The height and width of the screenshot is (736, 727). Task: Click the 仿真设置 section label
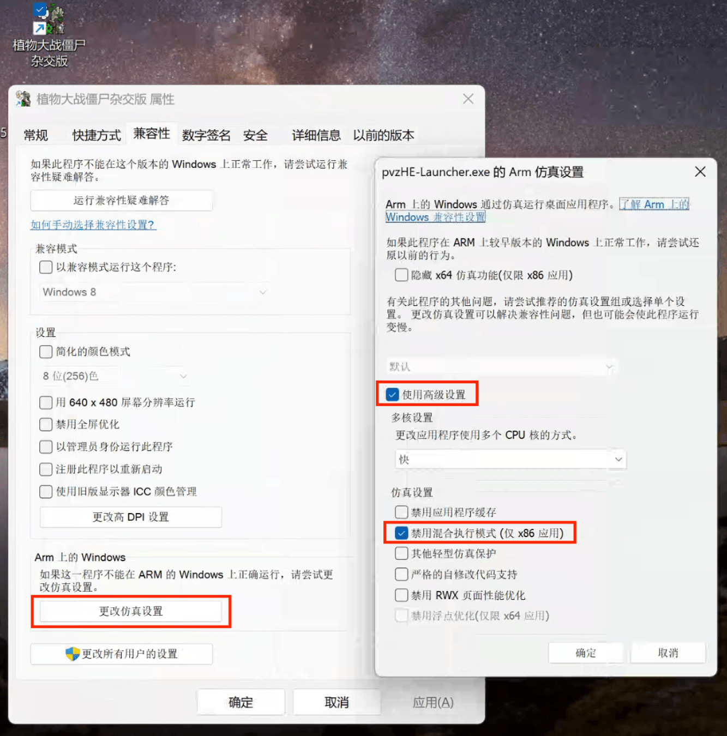tap(412, 492)
